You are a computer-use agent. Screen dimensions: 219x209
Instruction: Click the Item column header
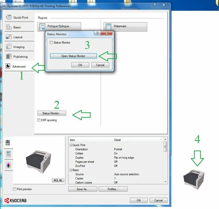click(x=91, y=140)
